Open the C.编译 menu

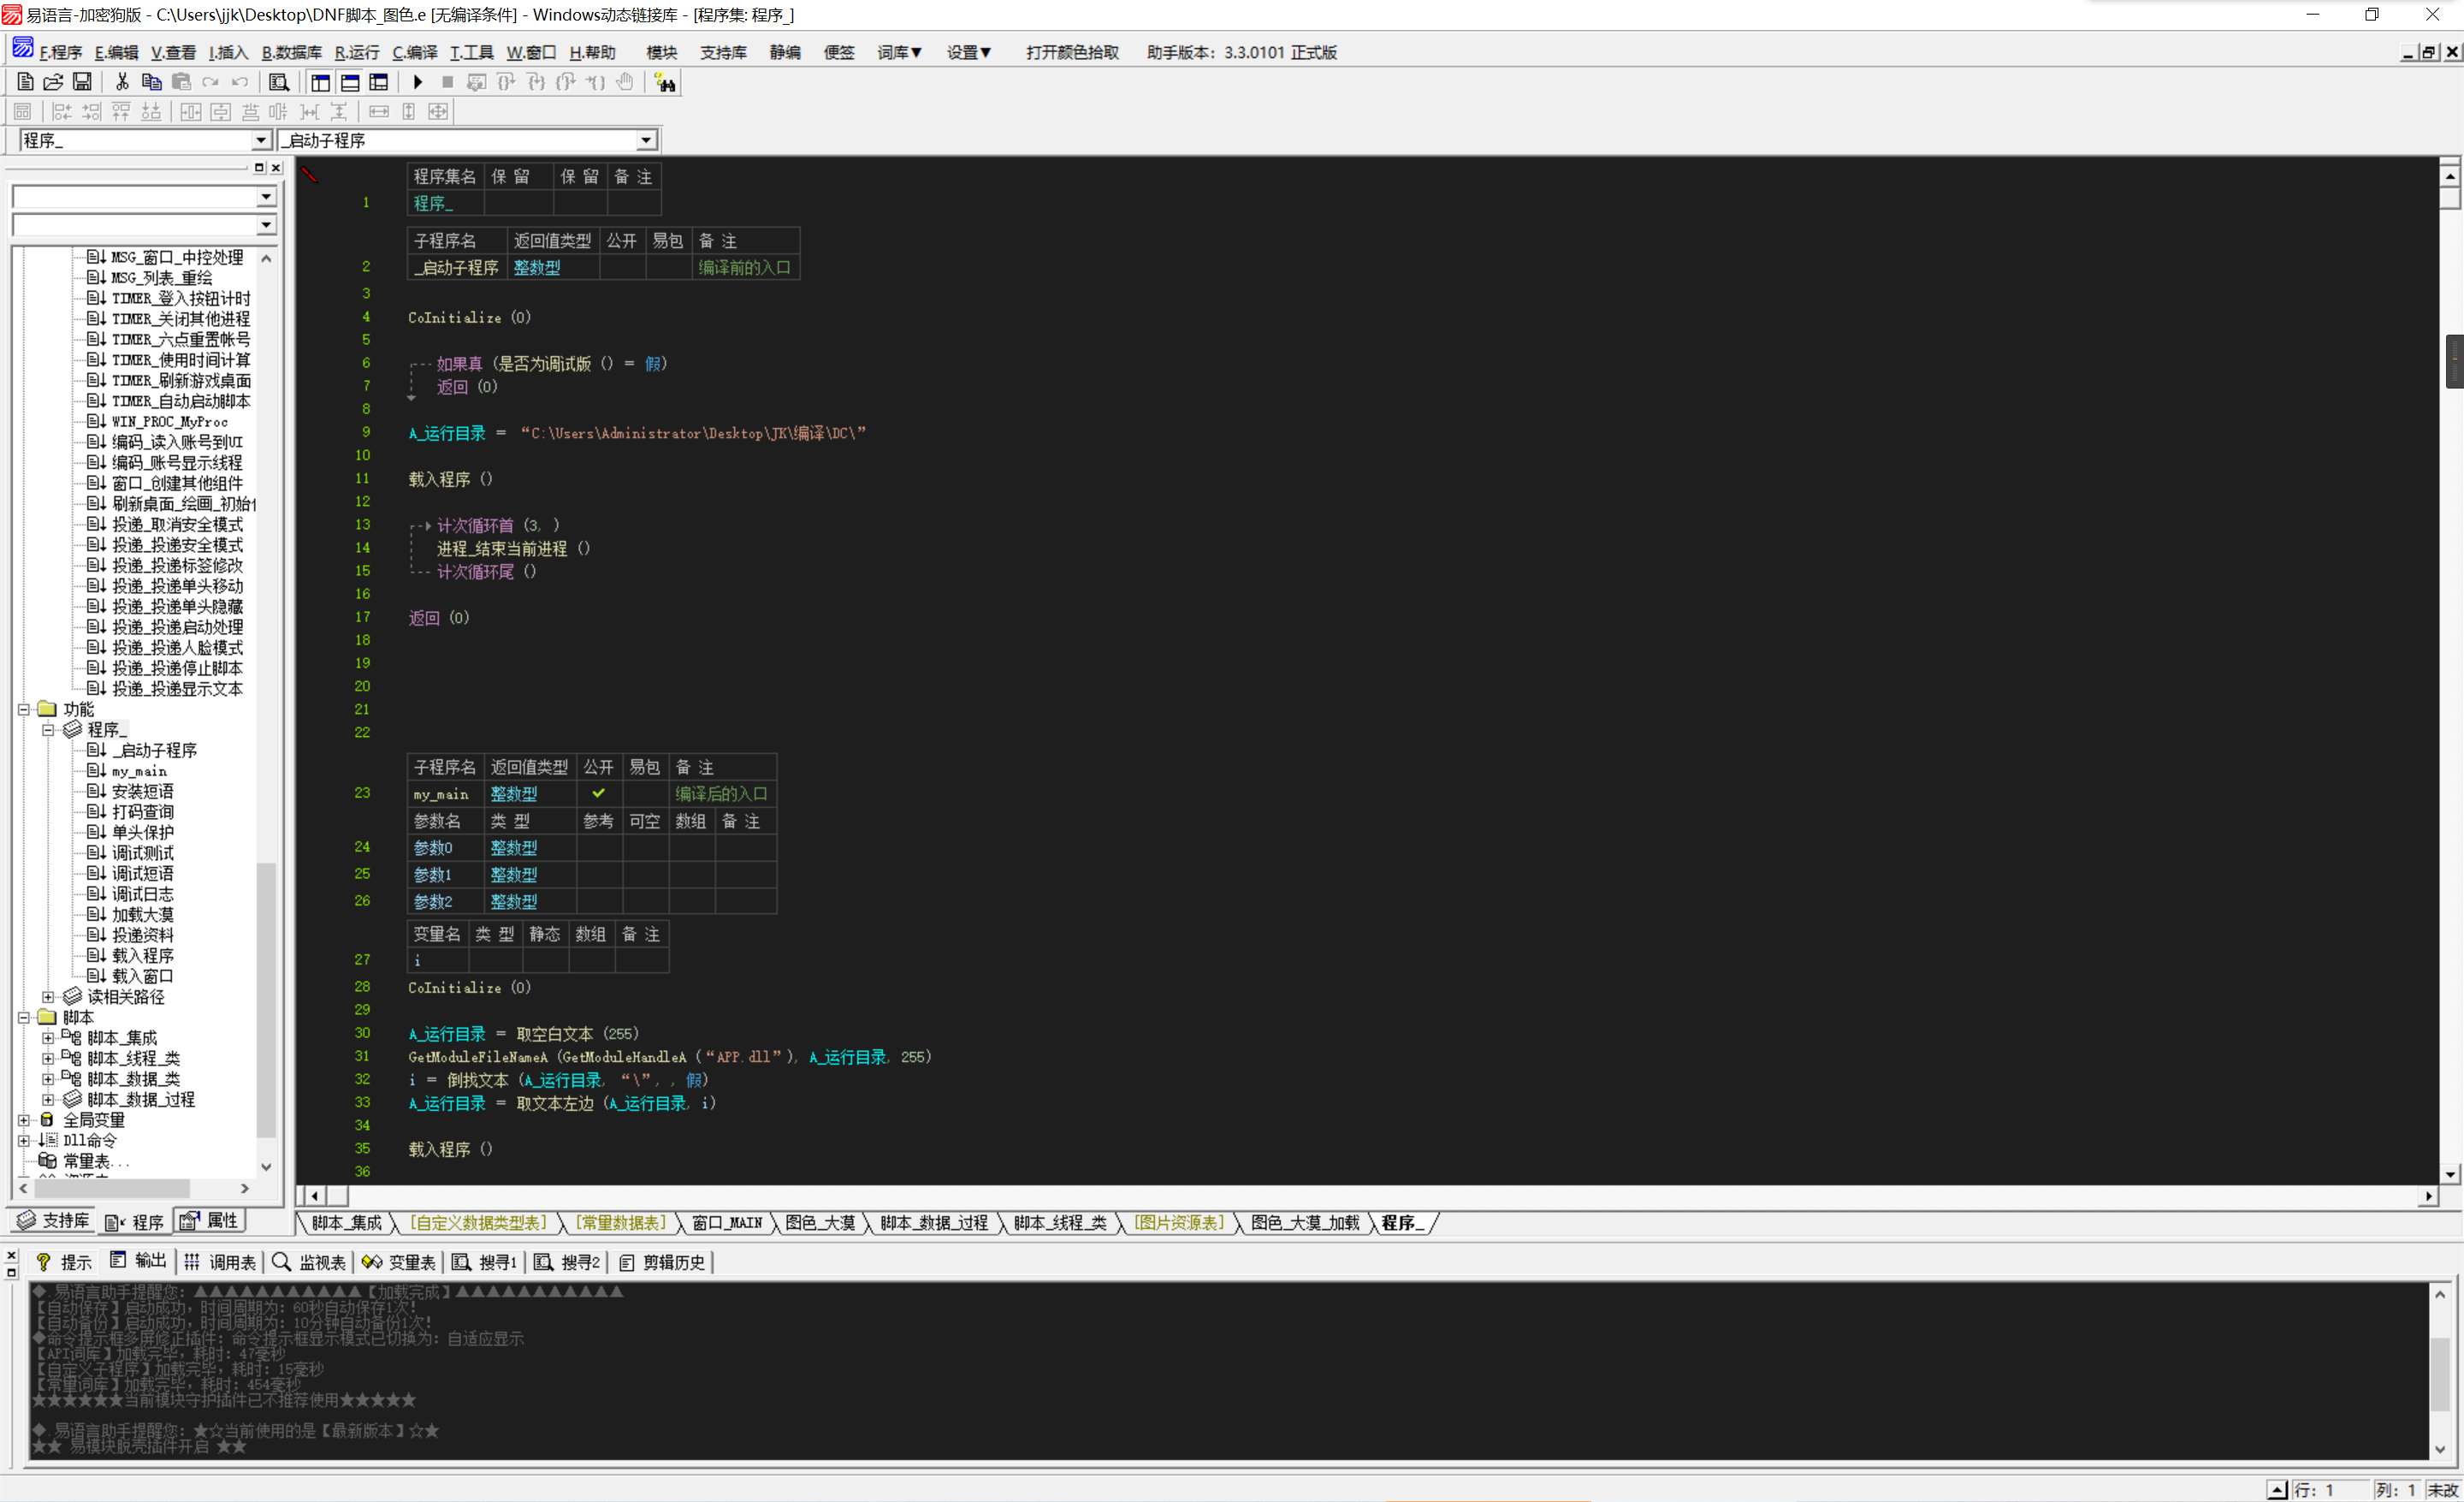point(415,52)
